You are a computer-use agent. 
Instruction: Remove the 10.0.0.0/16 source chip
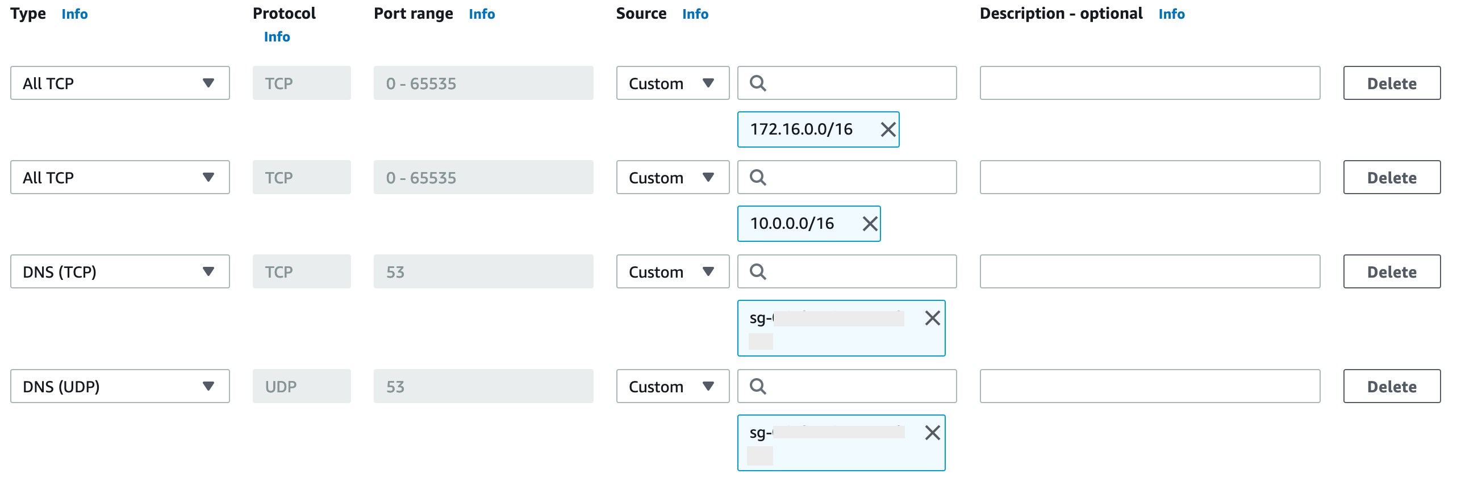870,224
